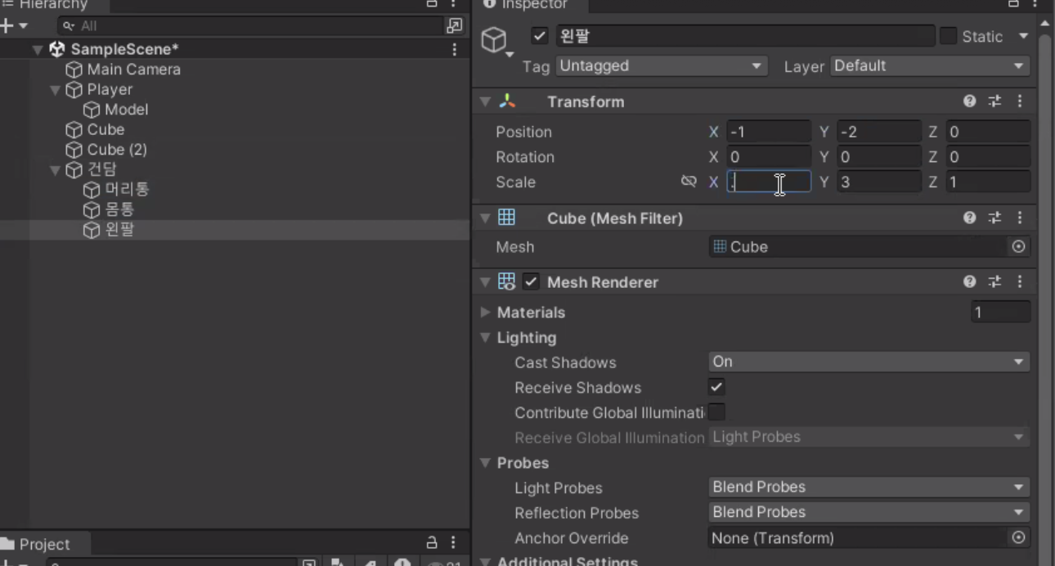Image resolution: width=1055 pixels, height=566 pixels.
Task: Click the Rotation X field
Action: click(769, 157)
